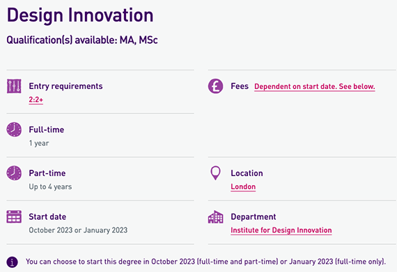Click the Part-time clock icon

pyautogui.click(x=14, y=173)
